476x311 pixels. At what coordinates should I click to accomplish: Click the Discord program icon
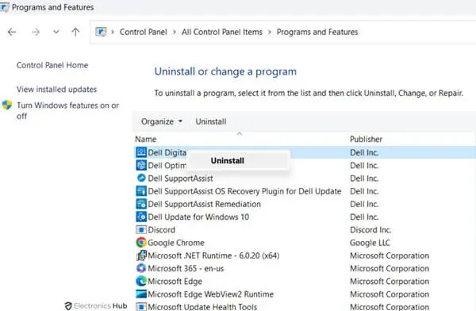coord(141,229)
